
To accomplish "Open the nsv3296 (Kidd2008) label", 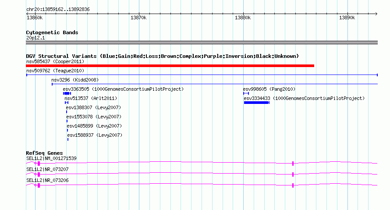I will (x=75, y=80).
